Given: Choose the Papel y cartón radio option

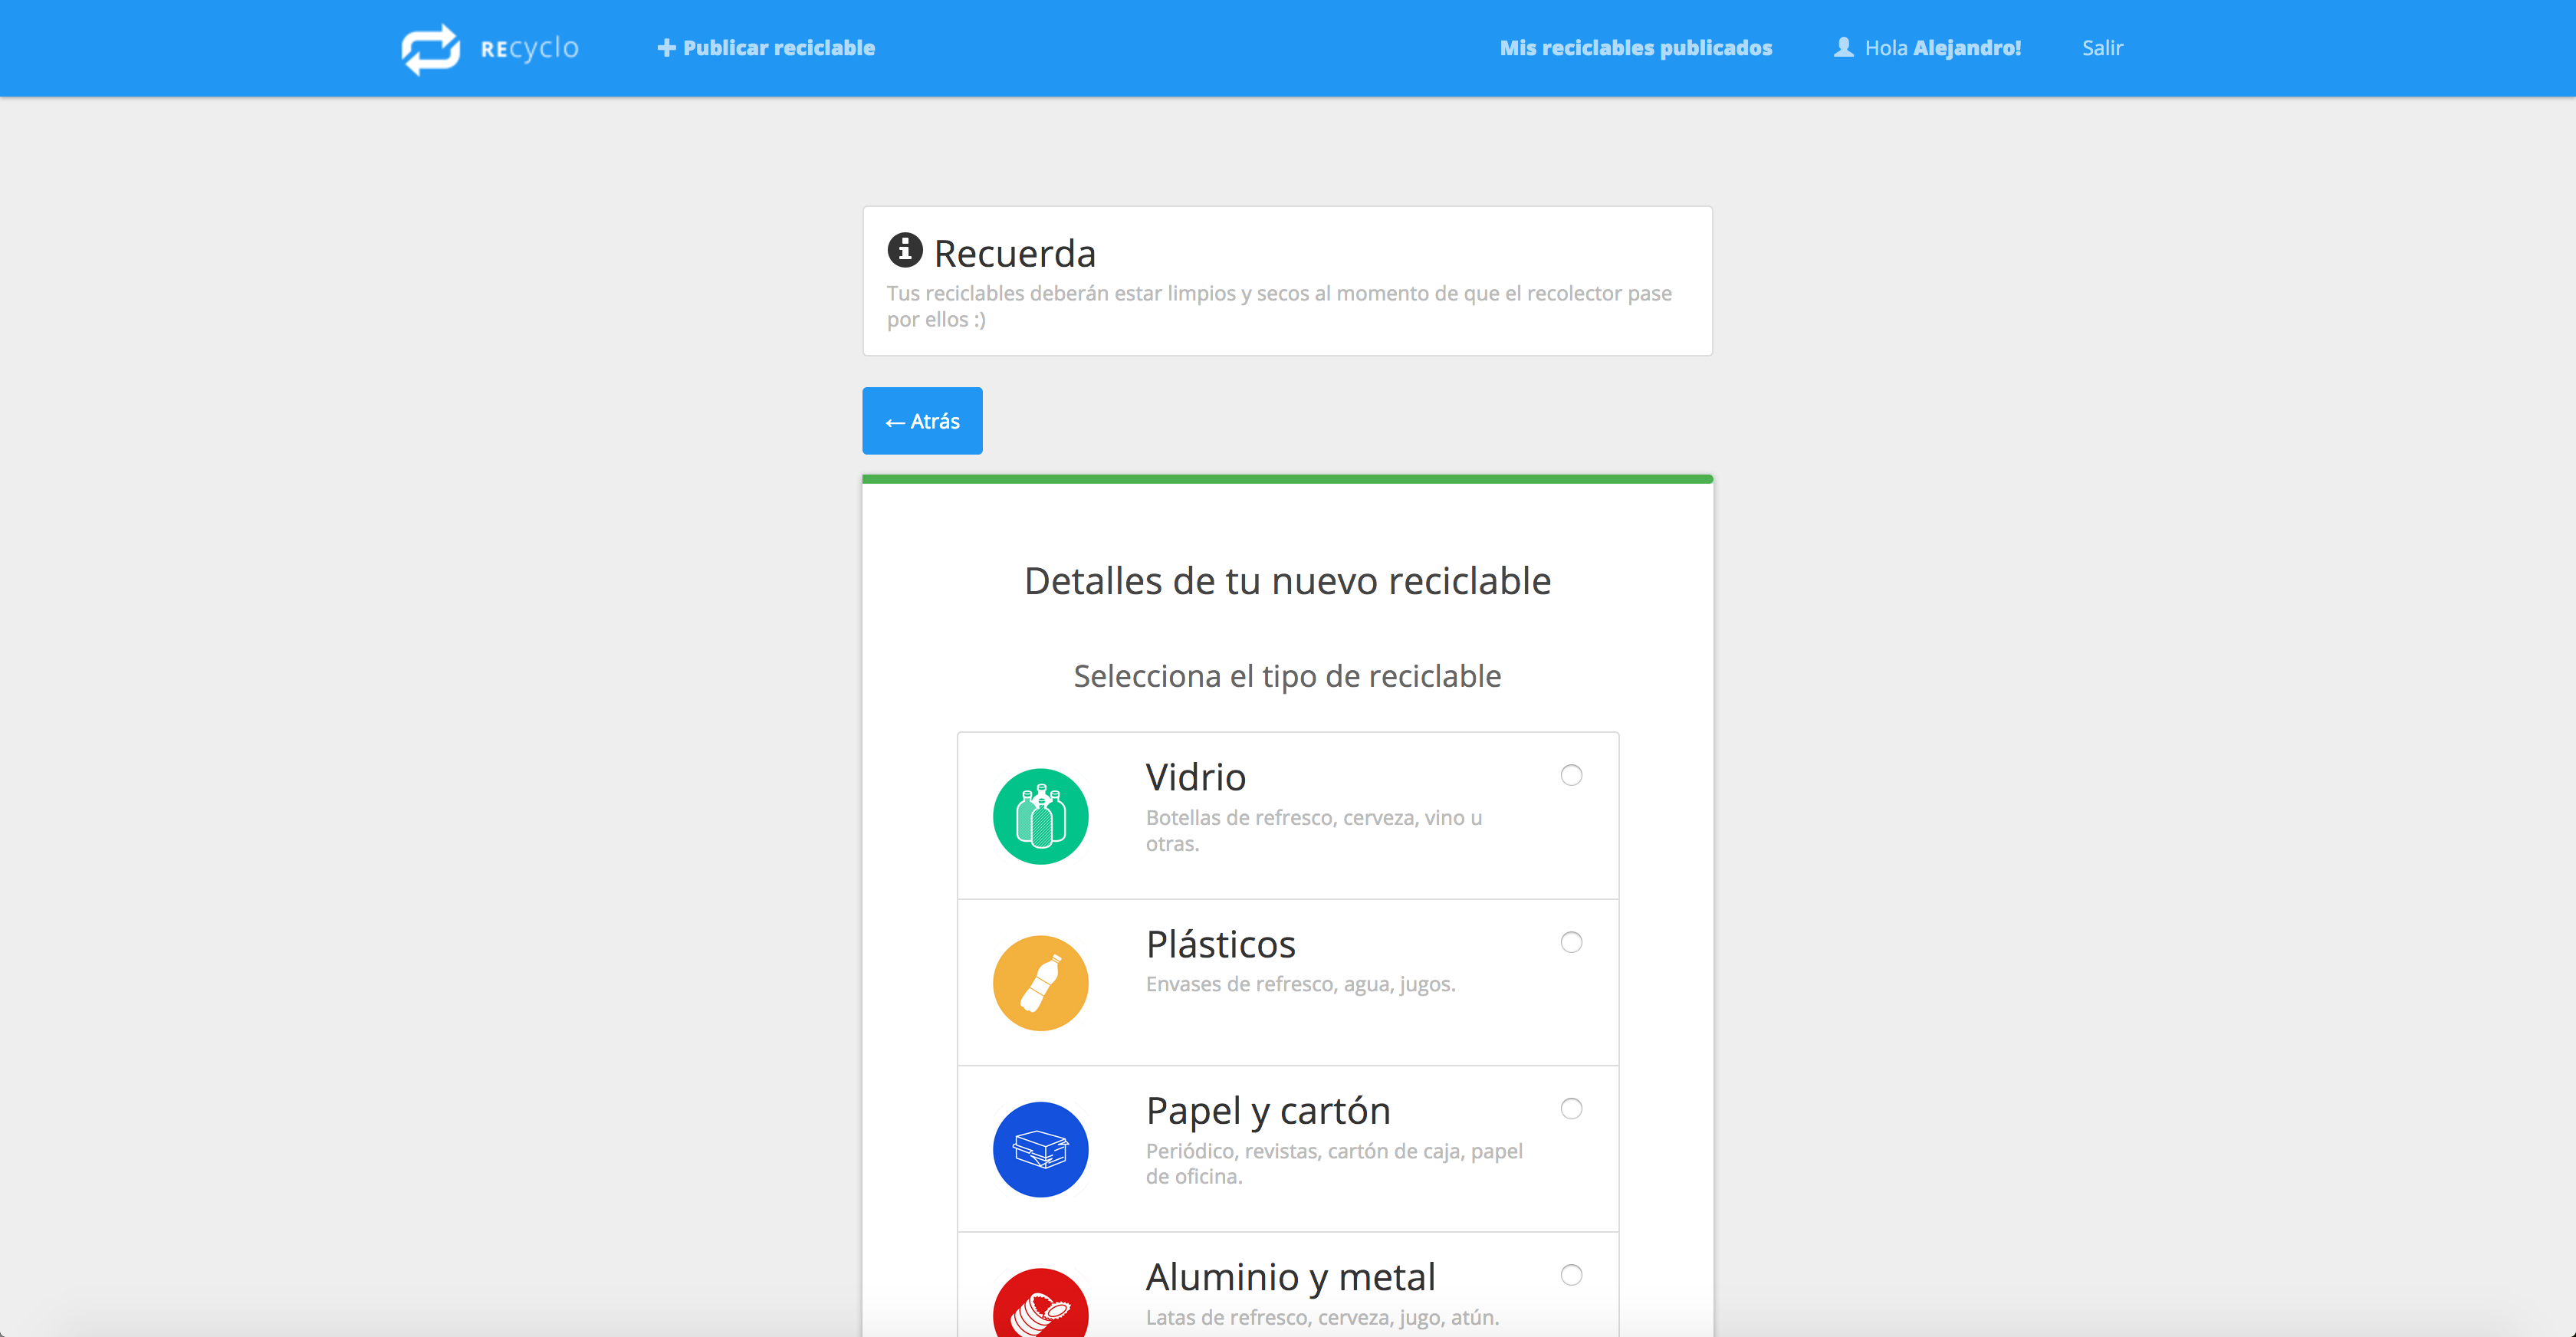Looking at the screenshot, I should [1571, 1108].
